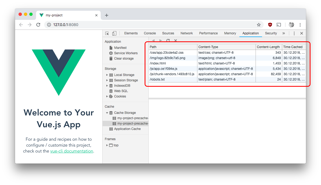Toggle the device toolbar icon
Image resolution: width=321 pixels, height=185 pixels.
[114, 33]
